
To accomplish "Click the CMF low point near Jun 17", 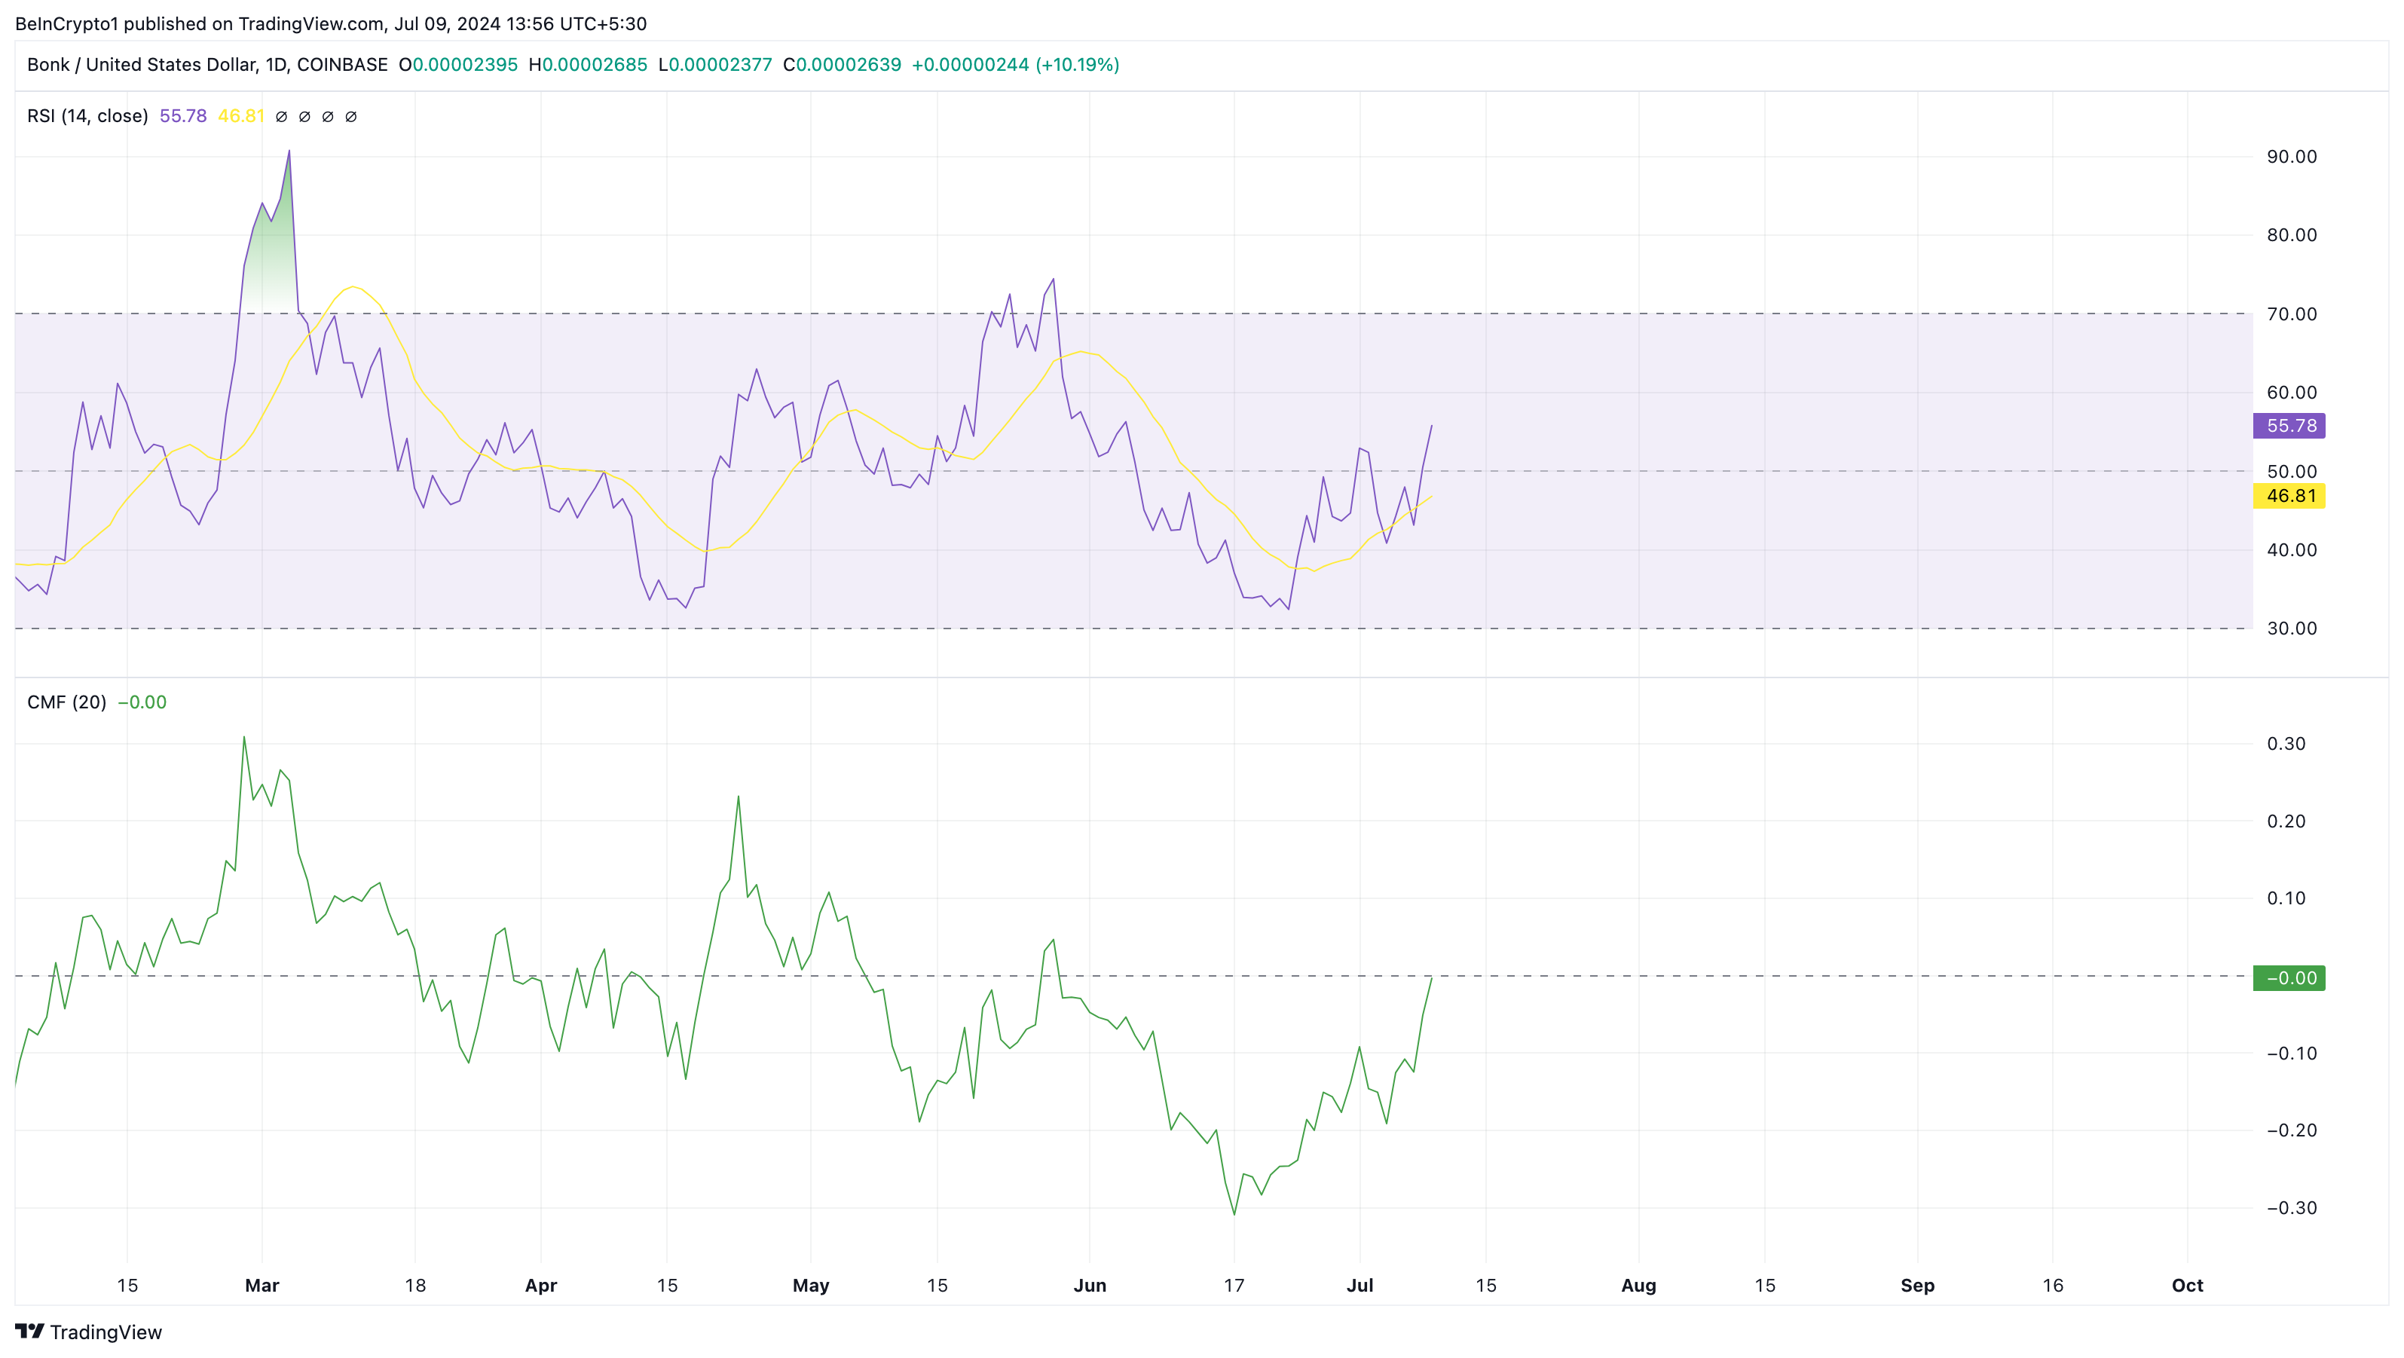I will [1234, 1213].
